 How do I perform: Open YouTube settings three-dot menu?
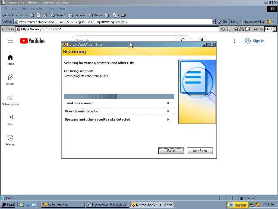[234, 41]
